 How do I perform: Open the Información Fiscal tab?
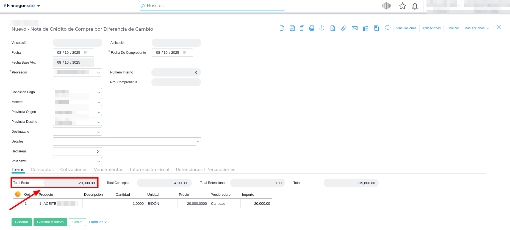149,170
